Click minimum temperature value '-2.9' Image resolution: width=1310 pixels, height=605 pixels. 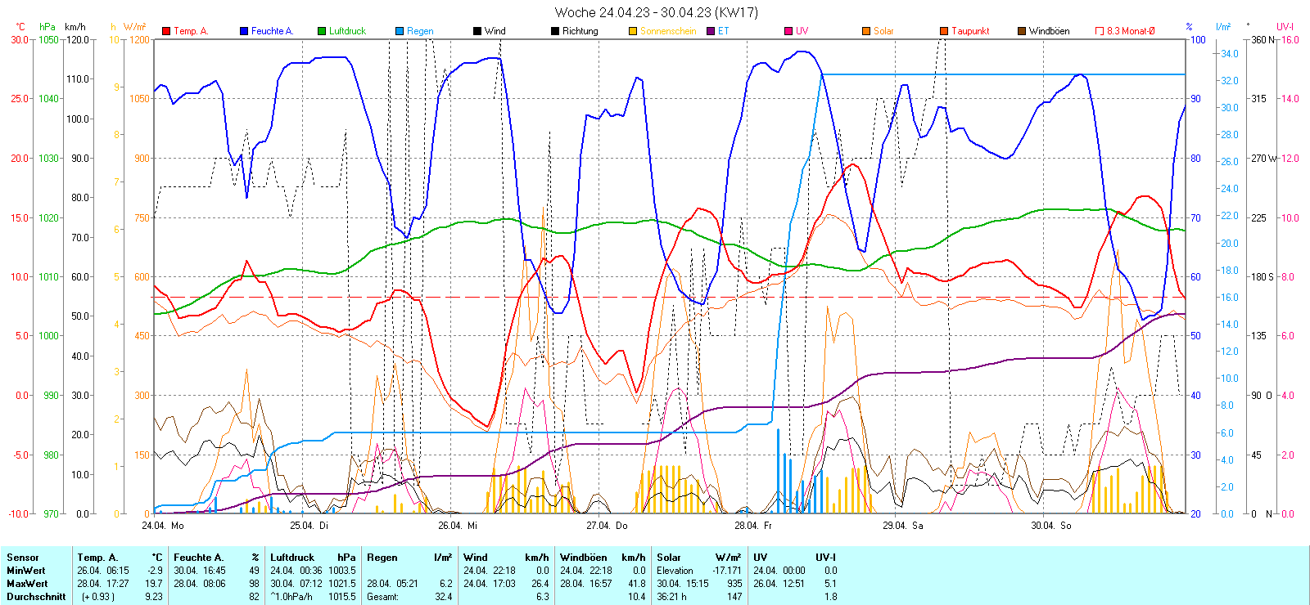click(155, 571)
